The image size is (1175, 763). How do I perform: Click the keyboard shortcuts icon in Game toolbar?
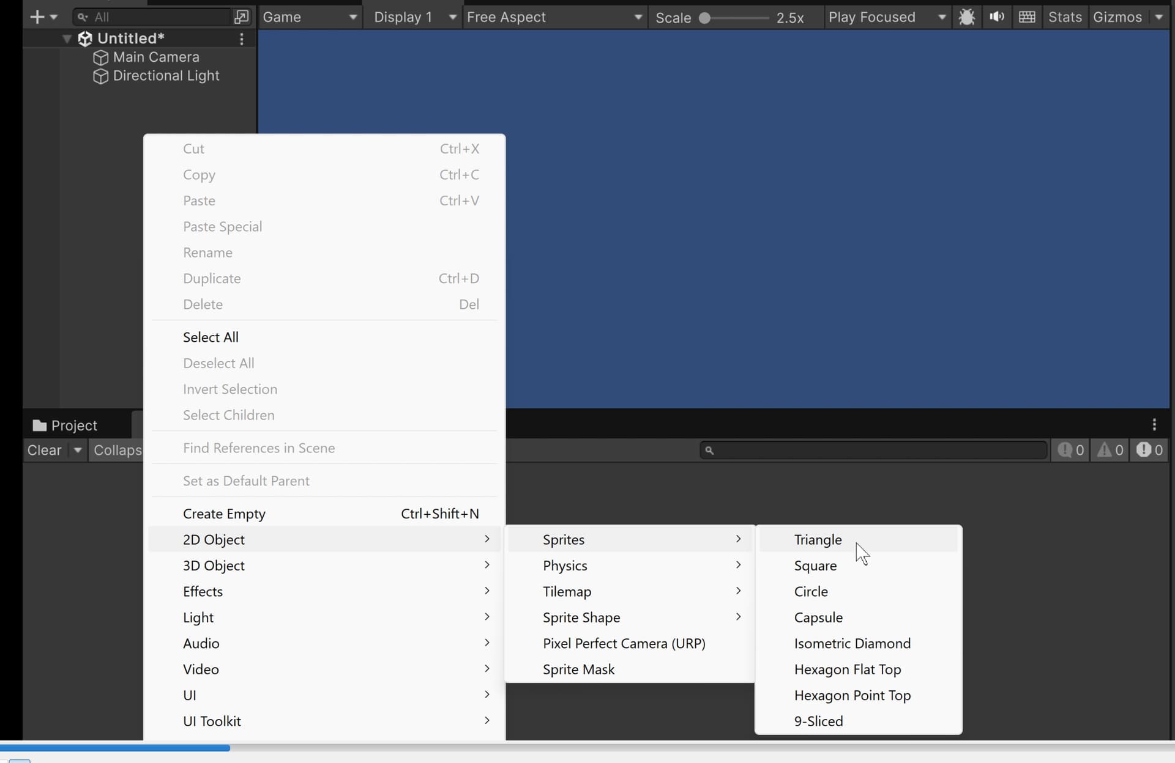1027,17
